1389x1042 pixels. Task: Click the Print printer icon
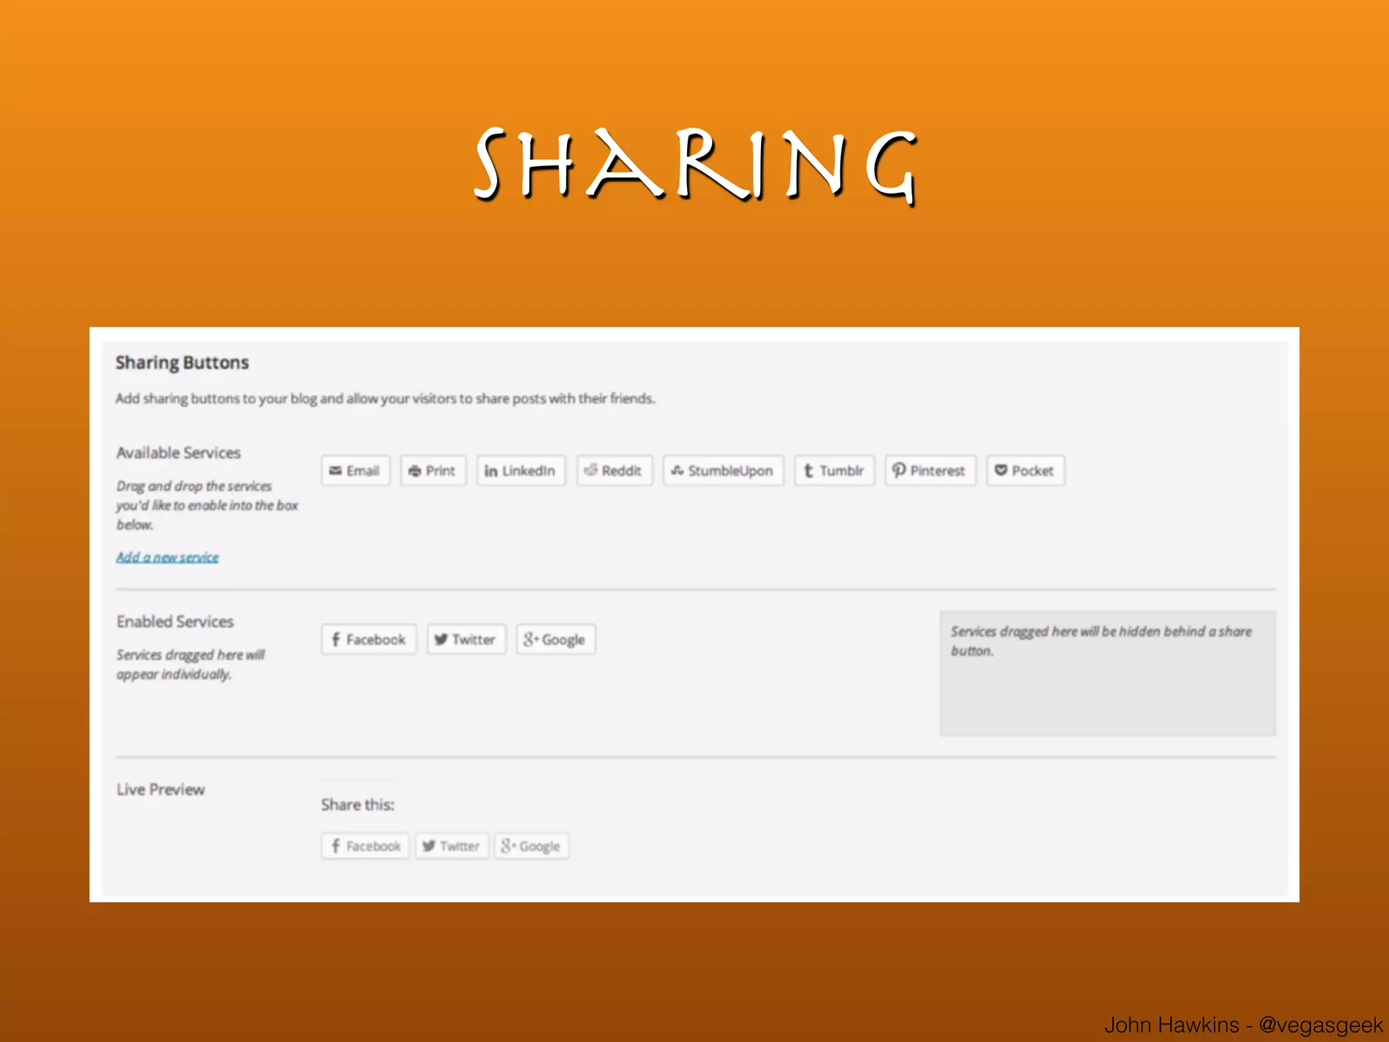414,470
